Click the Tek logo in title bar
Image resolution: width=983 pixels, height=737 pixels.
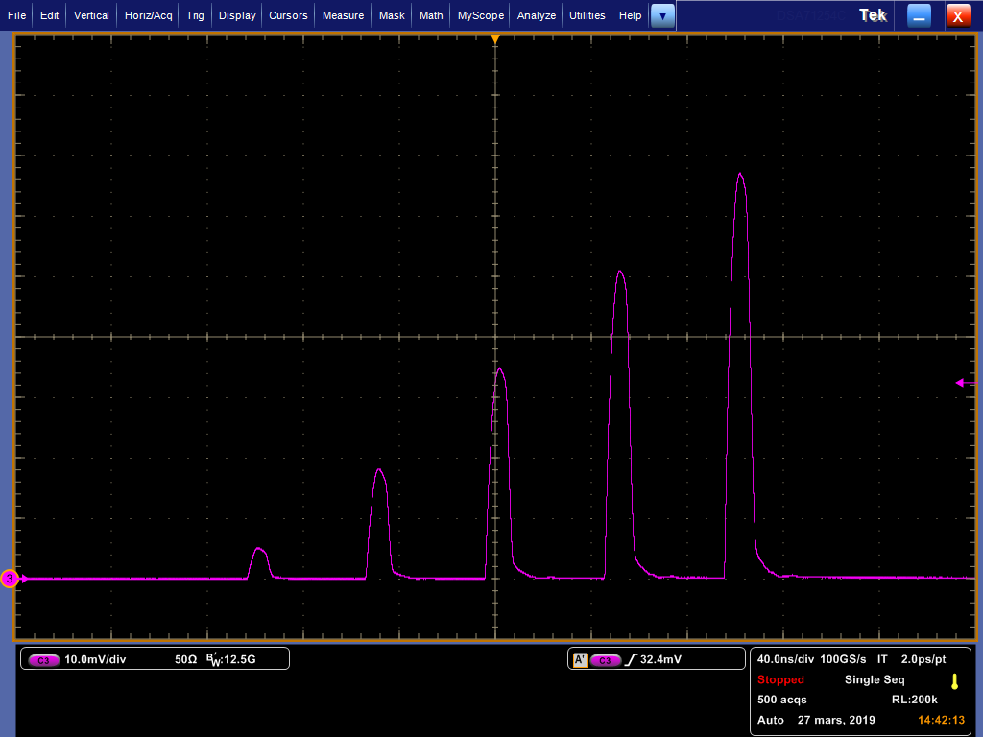873,15
